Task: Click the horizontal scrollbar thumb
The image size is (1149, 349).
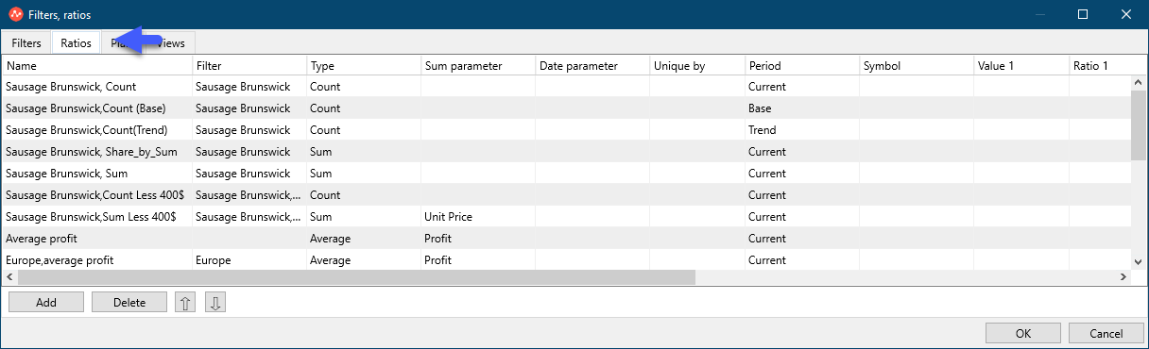Action: coord(356,277)
